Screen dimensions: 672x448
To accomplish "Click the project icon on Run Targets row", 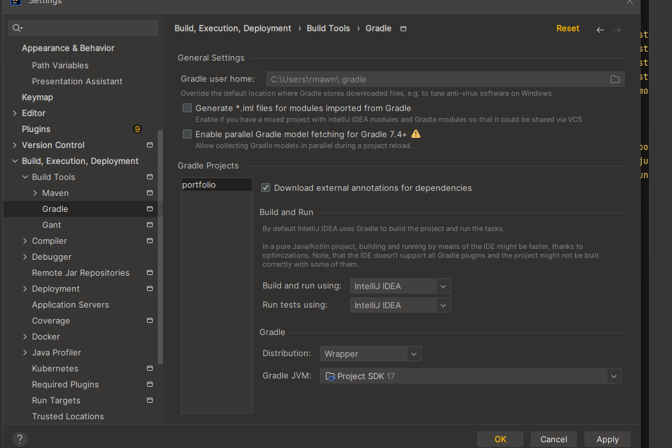I will (149, 400).
